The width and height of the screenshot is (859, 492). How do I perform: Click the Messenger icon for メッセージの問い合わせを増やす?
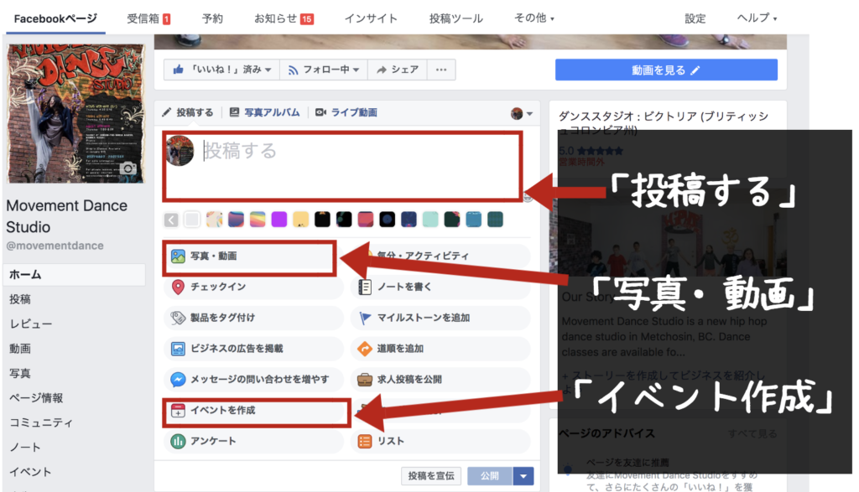(178, 379)
